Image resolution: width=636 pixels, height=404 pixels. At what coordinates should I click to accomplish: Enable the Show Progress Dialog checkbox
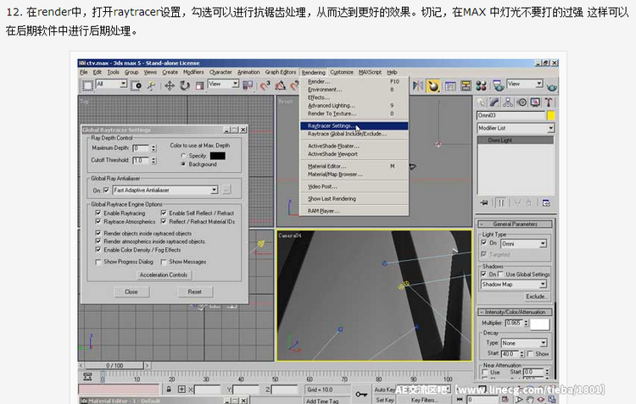[98, 262]
